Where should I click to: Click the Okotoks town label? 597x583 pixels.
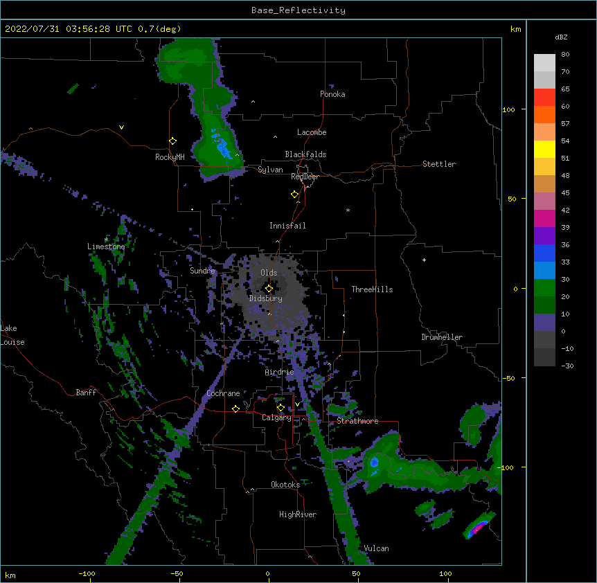(285, 485)
